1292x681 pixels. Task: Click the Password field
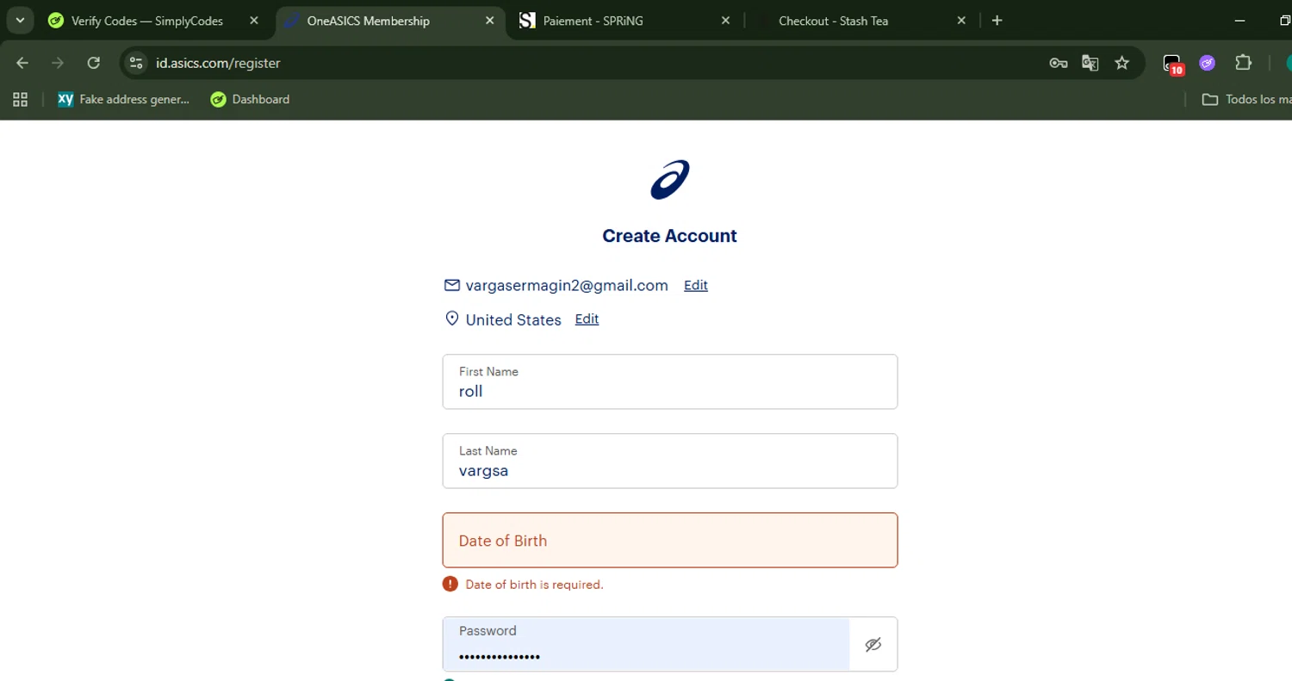pos(646,644)
